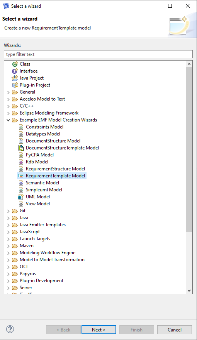Click the View Model icon
The height and width of the screenshot is (340, 197).
(21, 204)
